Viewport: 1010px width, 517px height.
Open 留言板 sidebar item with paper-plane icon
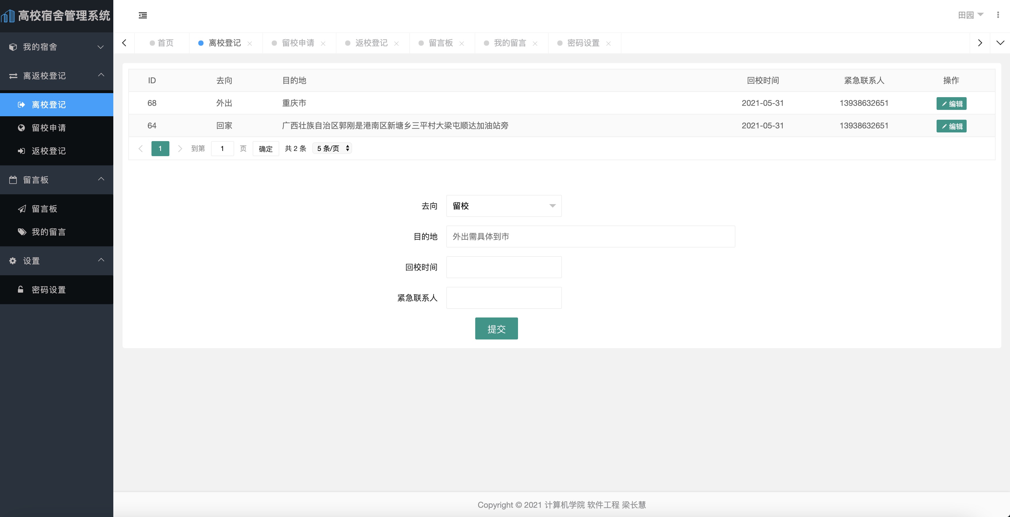(44, 209)
